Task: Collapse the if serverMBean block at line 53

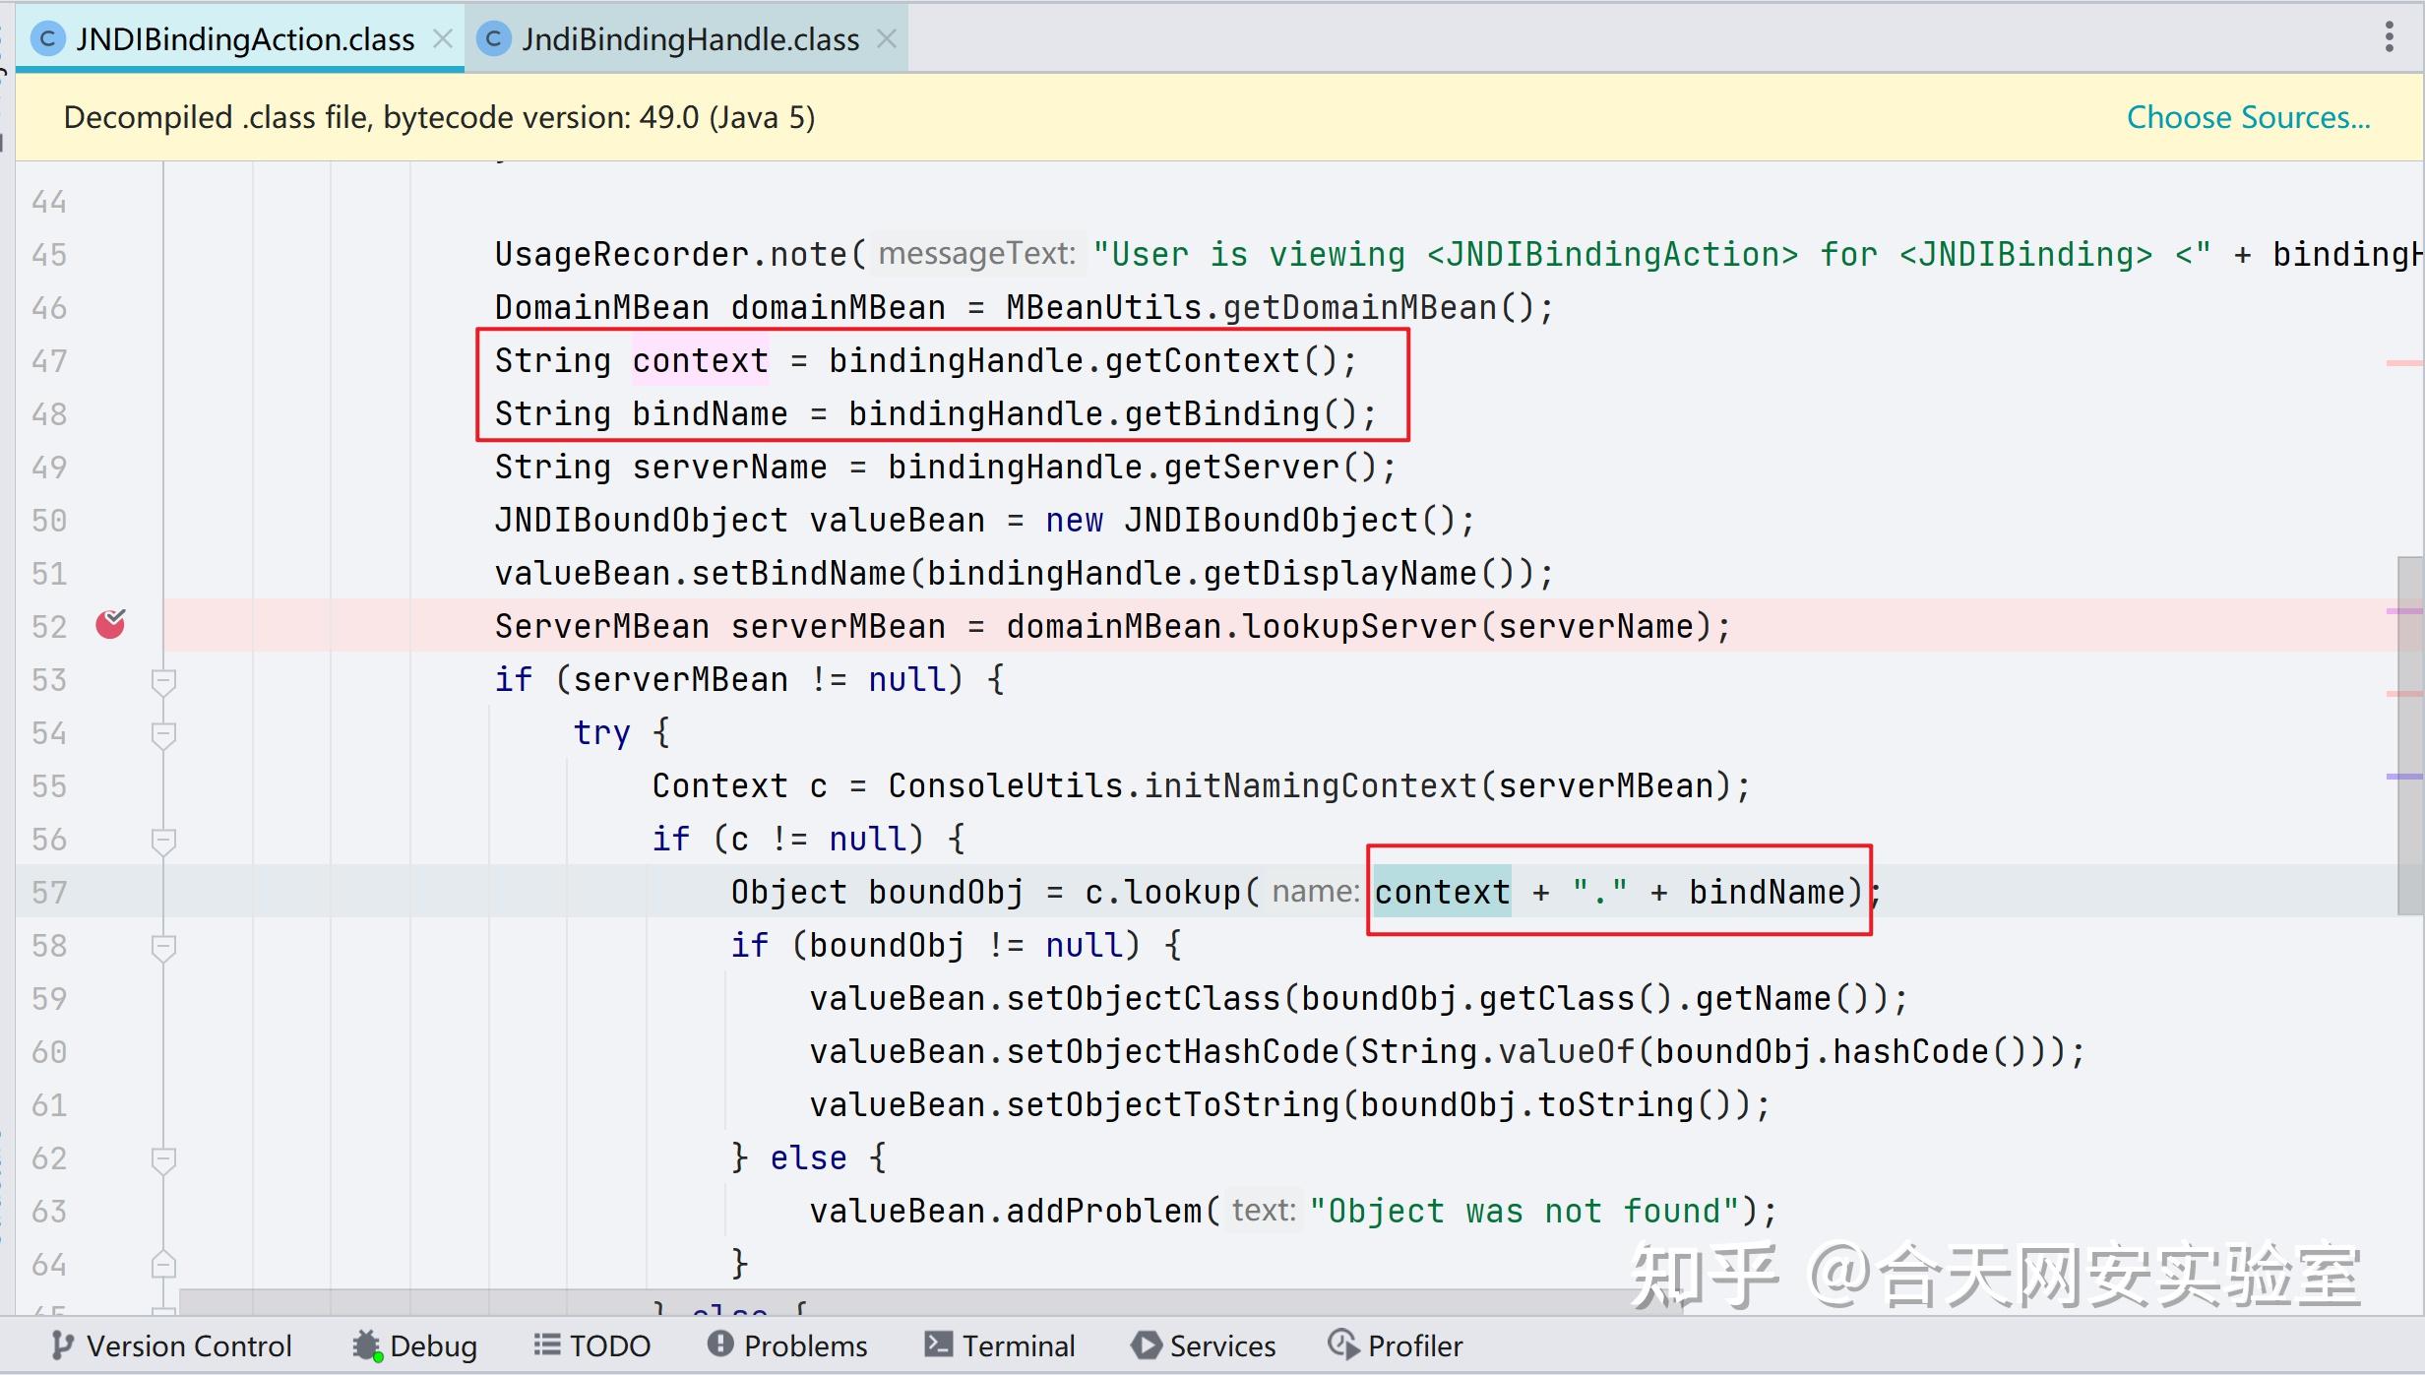Action: pyautogui.click(x=163, y=680)
